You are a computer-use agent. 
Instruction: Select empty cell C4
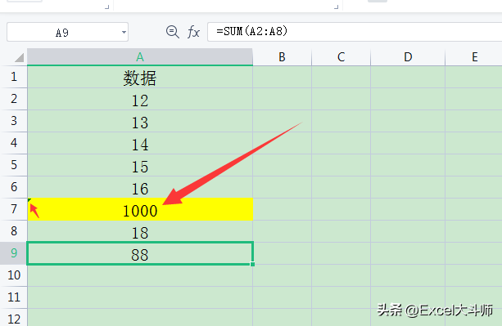coord(341,143)
